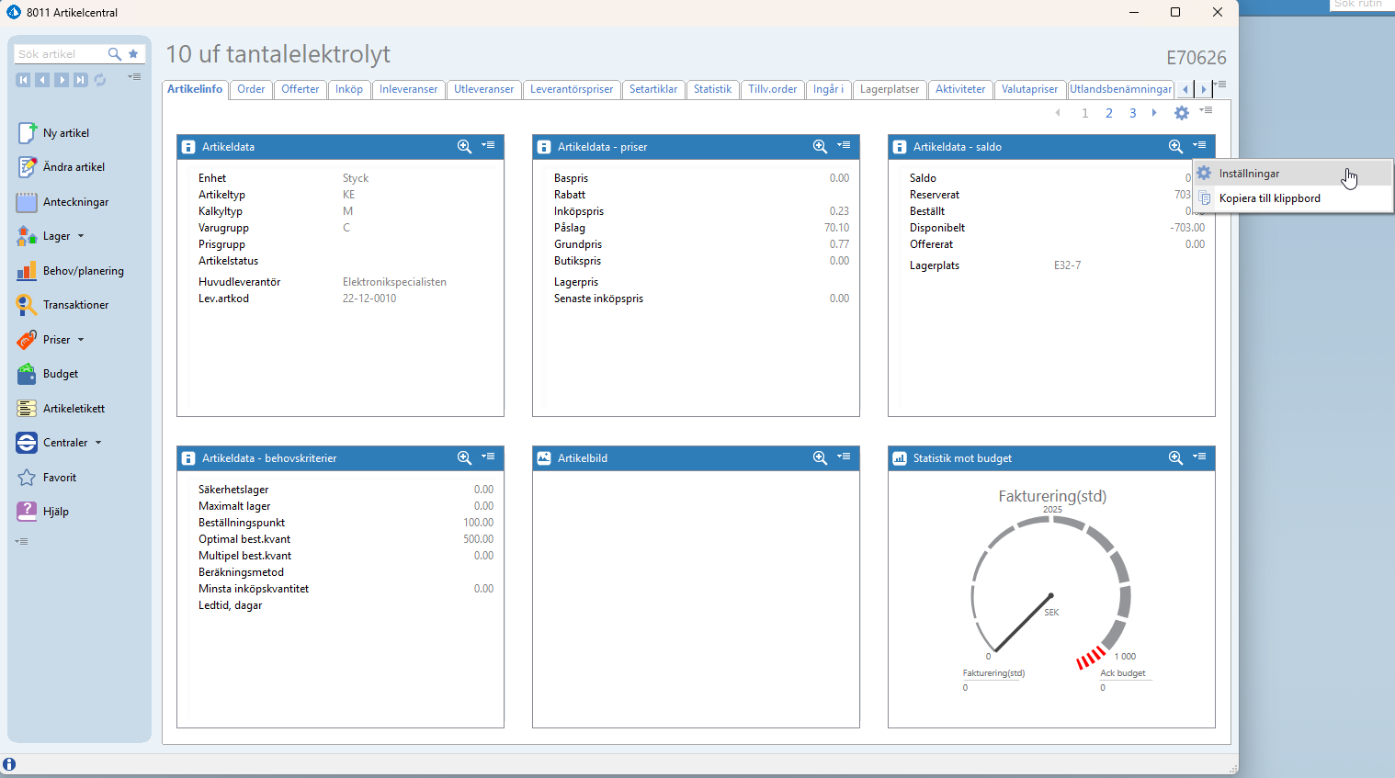Open Artikeletikett label printing
The image size is (1395, 778).
[74, 409]
